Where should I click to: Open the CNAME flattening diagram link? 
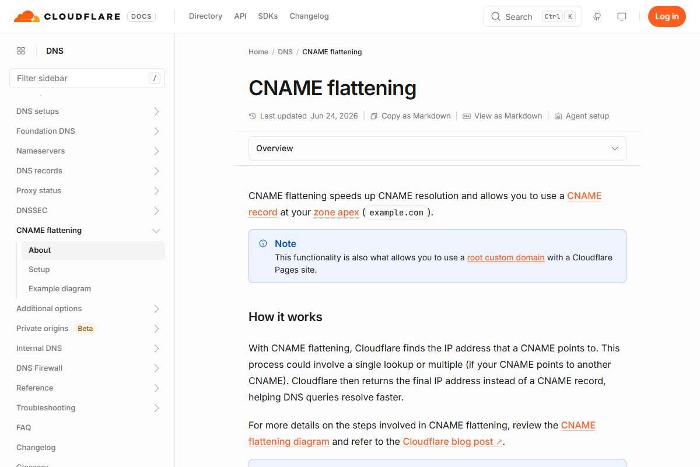tap(289, 442)
